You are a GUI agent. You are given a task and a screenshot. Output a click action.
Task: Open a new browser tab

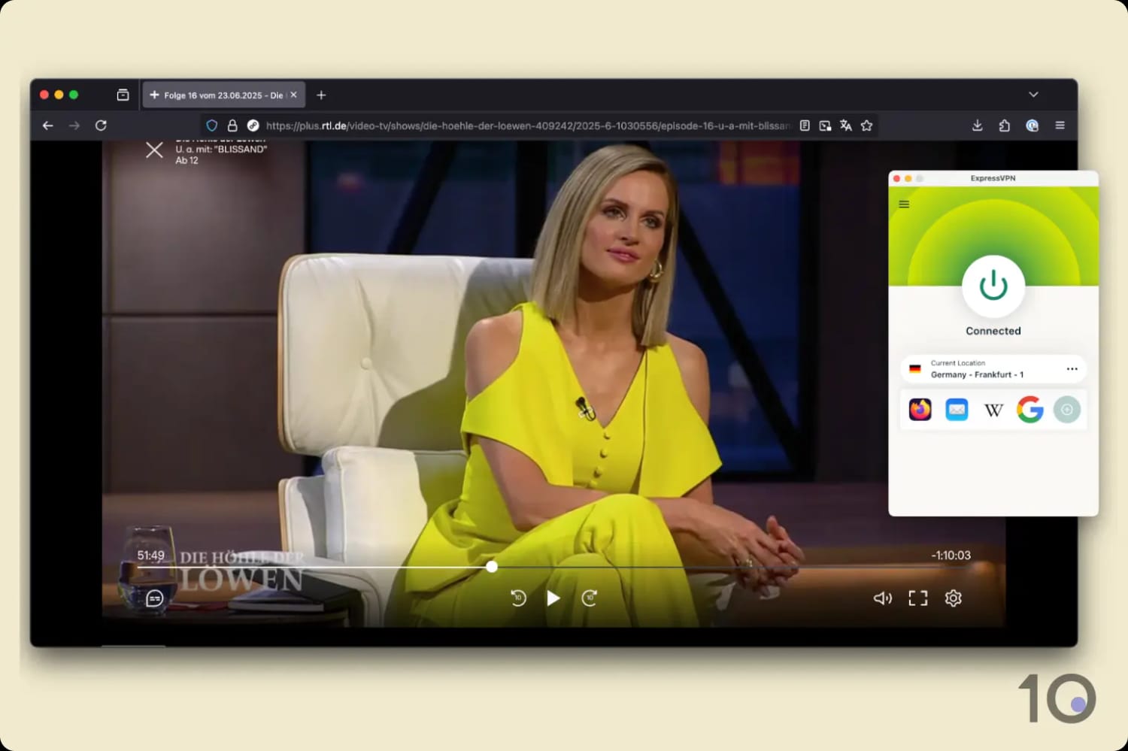tap(321, 95)
